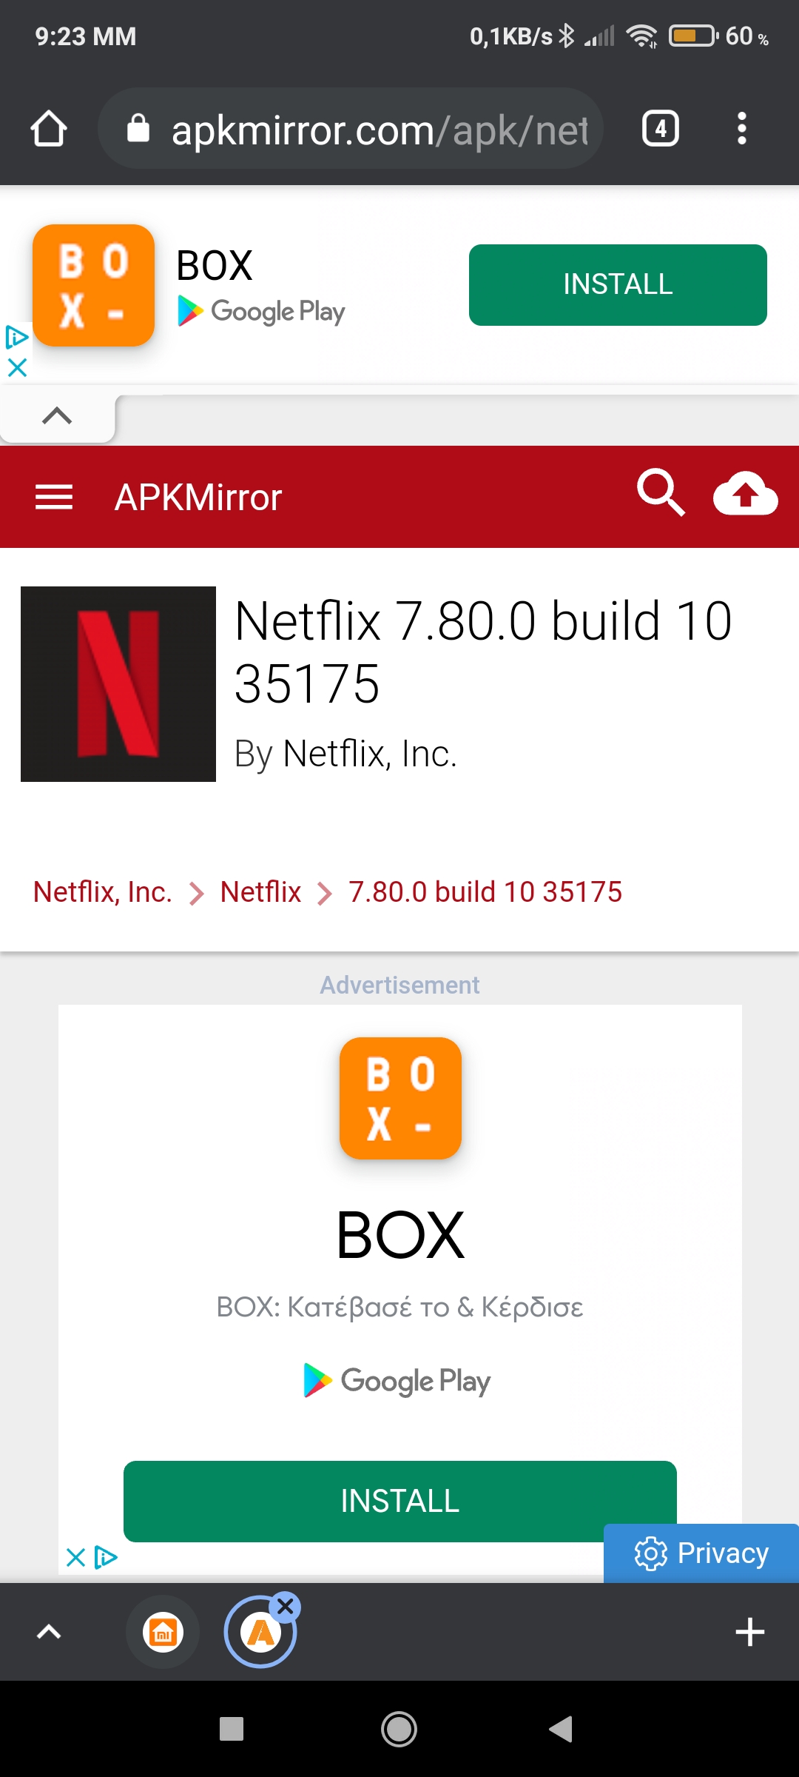
Task: Open the Privacy settings button
Action: 701,1553
